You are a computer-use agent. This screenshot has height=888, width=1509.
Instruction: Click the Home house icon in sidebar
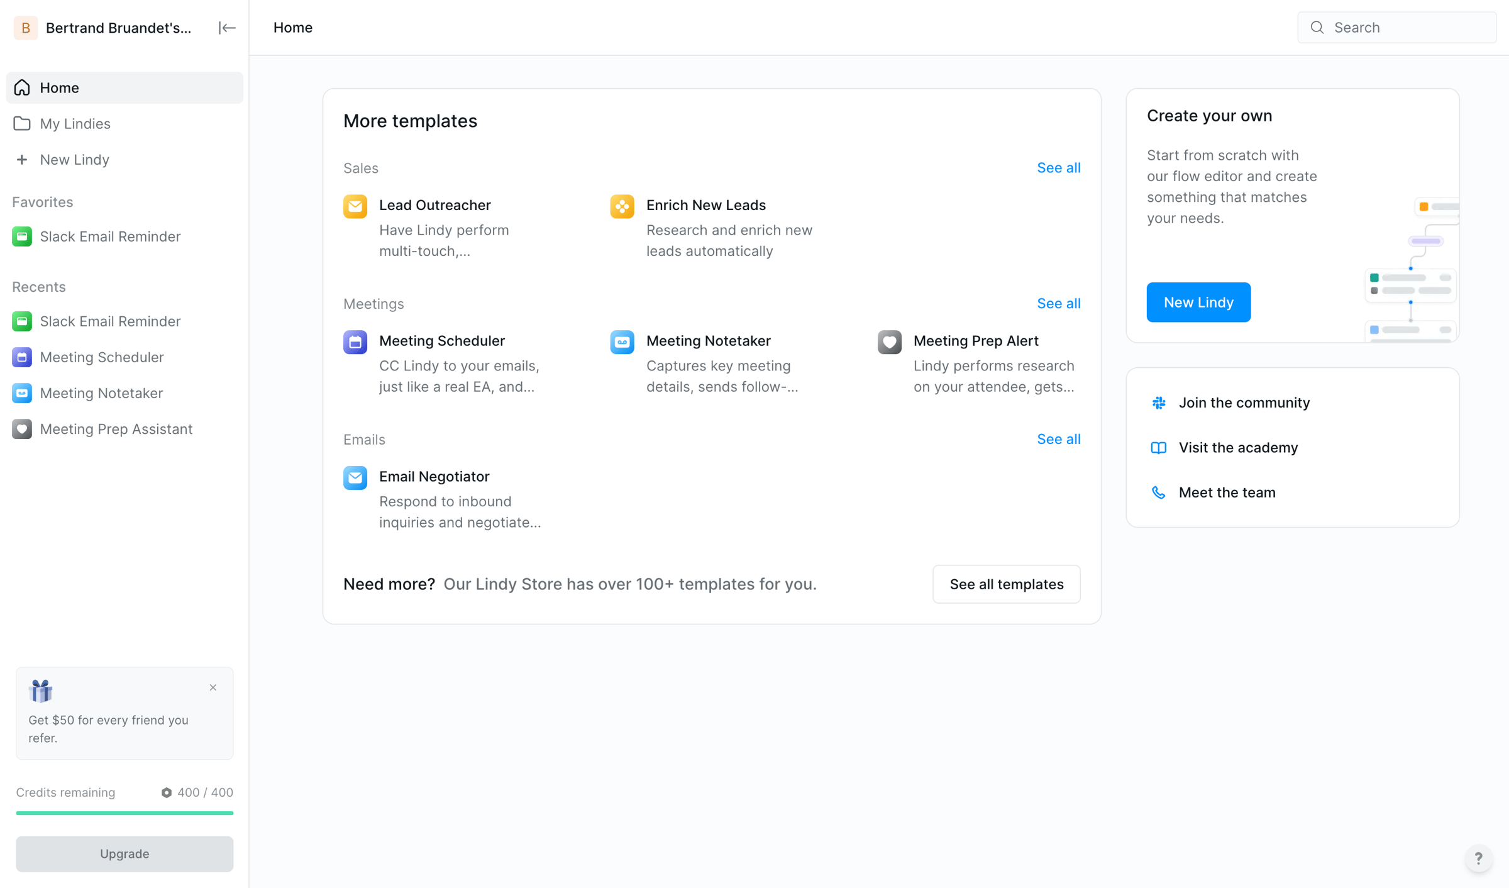(22, 87)
